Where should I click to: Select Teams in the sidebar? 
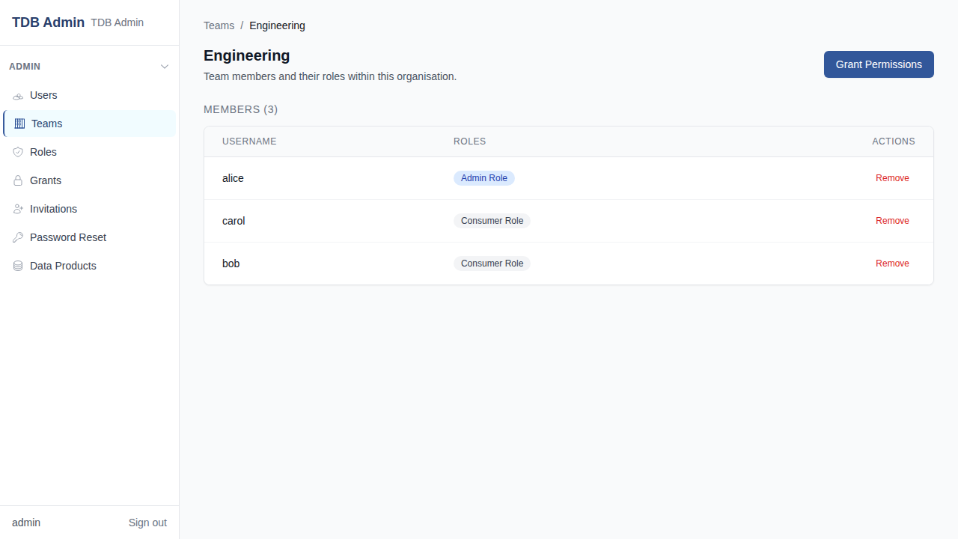(90, 124)
